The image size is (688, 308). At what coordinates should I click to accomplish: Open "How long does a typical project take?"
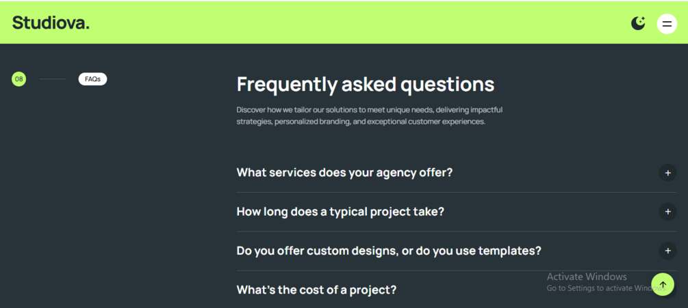click(340, 212)
